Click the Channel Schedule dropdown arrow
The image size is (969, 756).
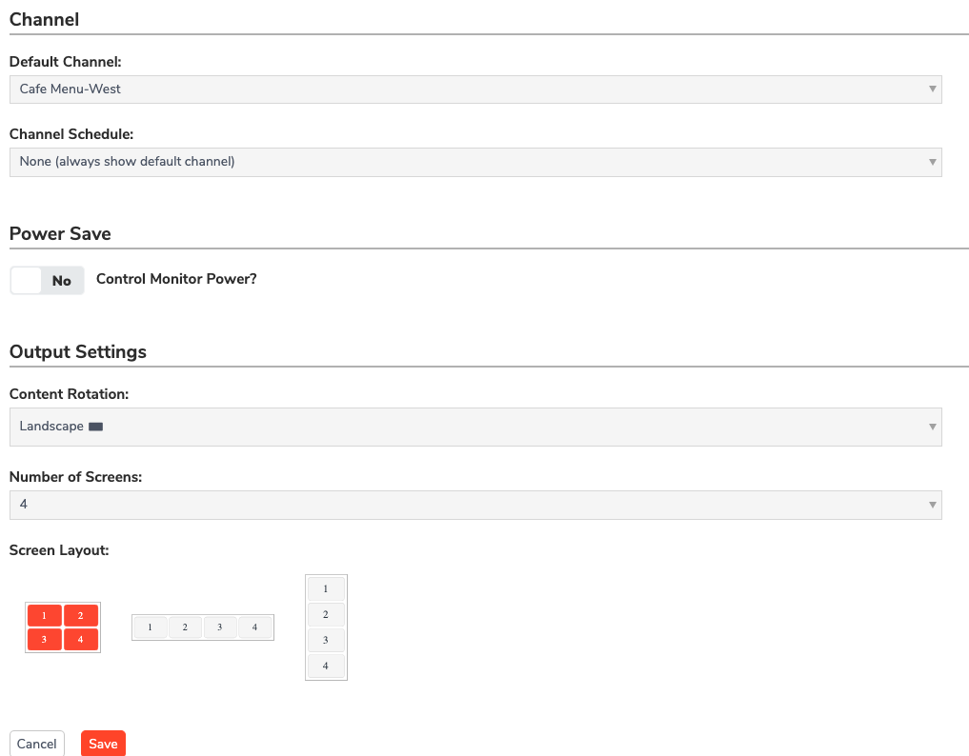click(x=933, y=162)
